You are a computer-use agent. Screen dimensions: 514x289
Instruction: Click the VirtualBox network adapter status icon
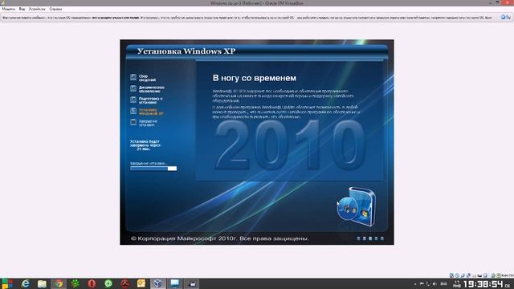point(468,275)
